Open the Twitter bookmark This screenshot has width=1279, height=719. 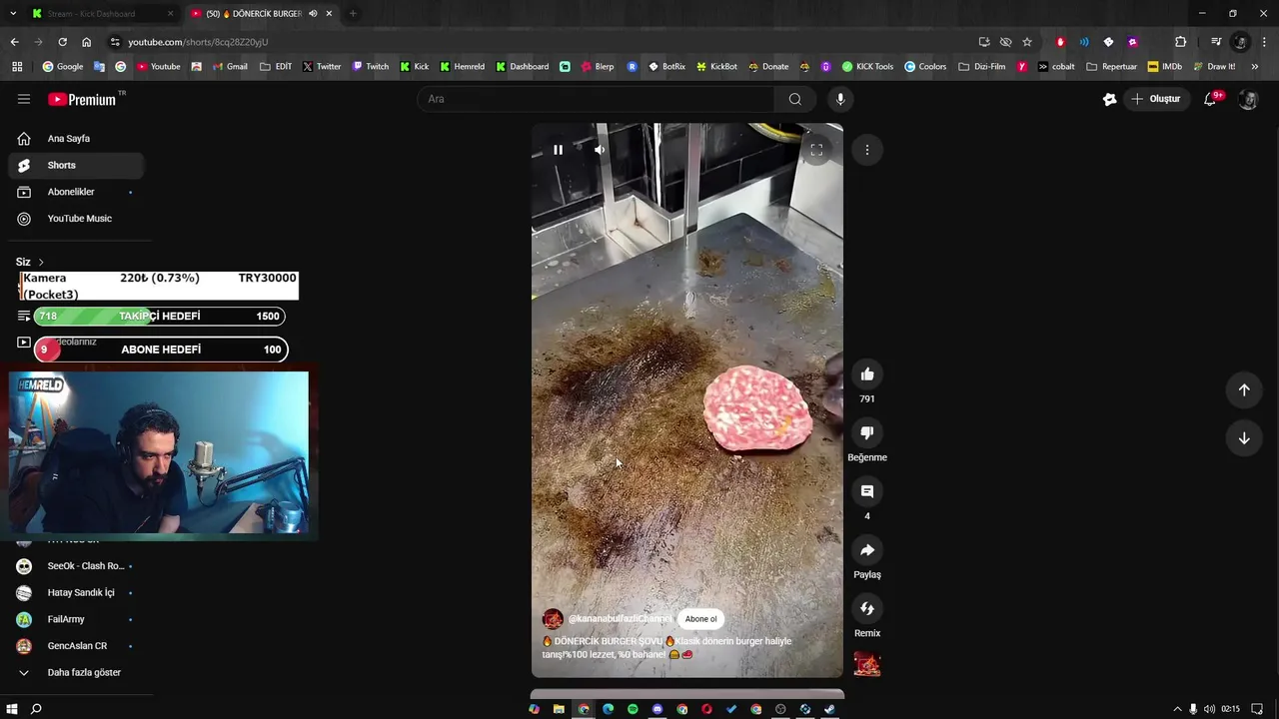point(322,67)
